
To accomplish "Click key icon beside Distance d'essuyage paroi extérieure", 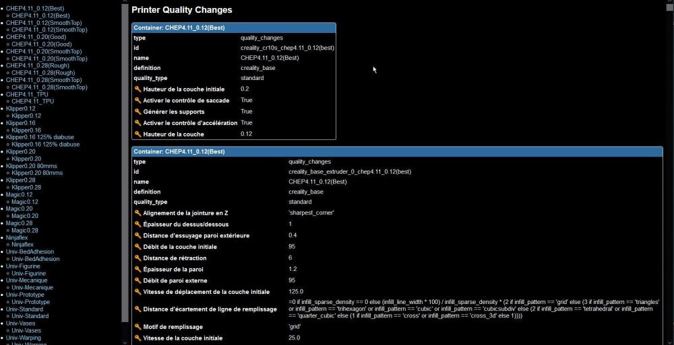I will [137, 235].
